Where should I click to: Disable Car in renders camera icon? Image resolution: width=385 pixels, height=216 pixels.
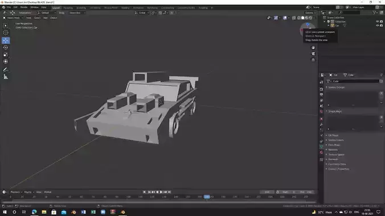coord(382,26)
